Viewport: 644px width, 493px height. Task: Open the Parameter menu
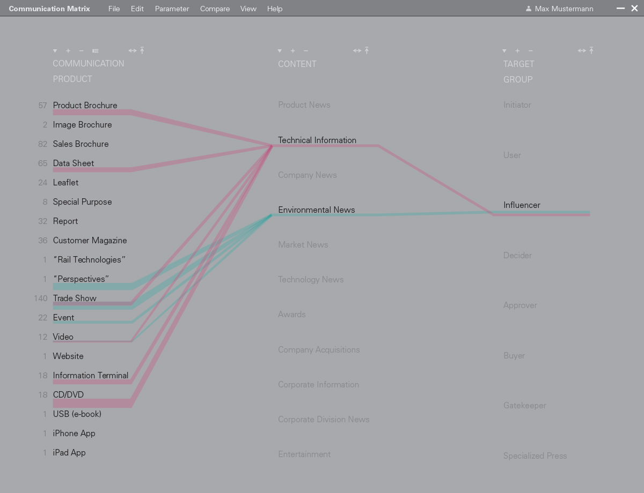pyautogui.click(x=172, y=9)
